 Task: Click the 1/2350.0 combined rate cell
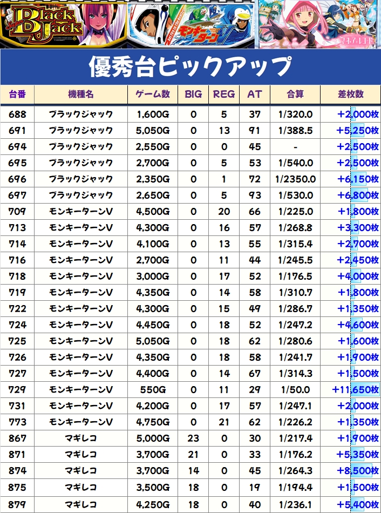(295, 179)
